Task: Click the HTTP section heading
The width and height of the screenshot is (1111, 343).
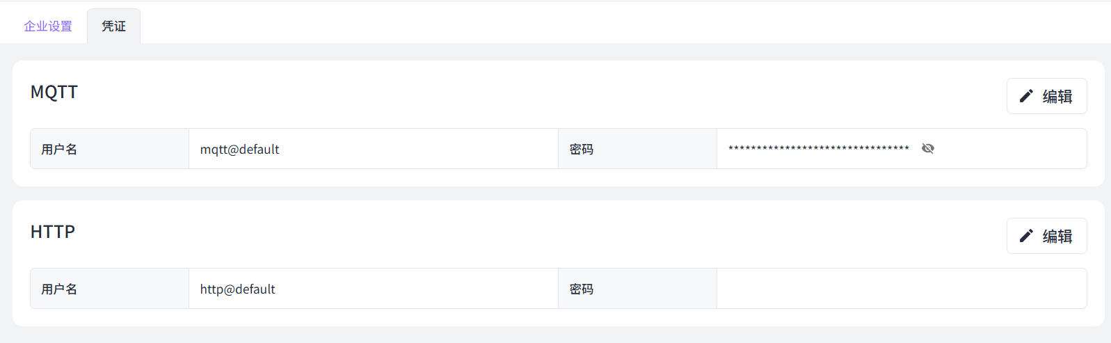Action: tap(53, 232)
